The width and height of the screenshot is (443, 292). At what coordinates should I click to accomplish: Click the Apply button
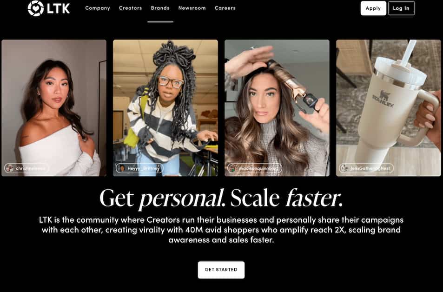(373, 8)
